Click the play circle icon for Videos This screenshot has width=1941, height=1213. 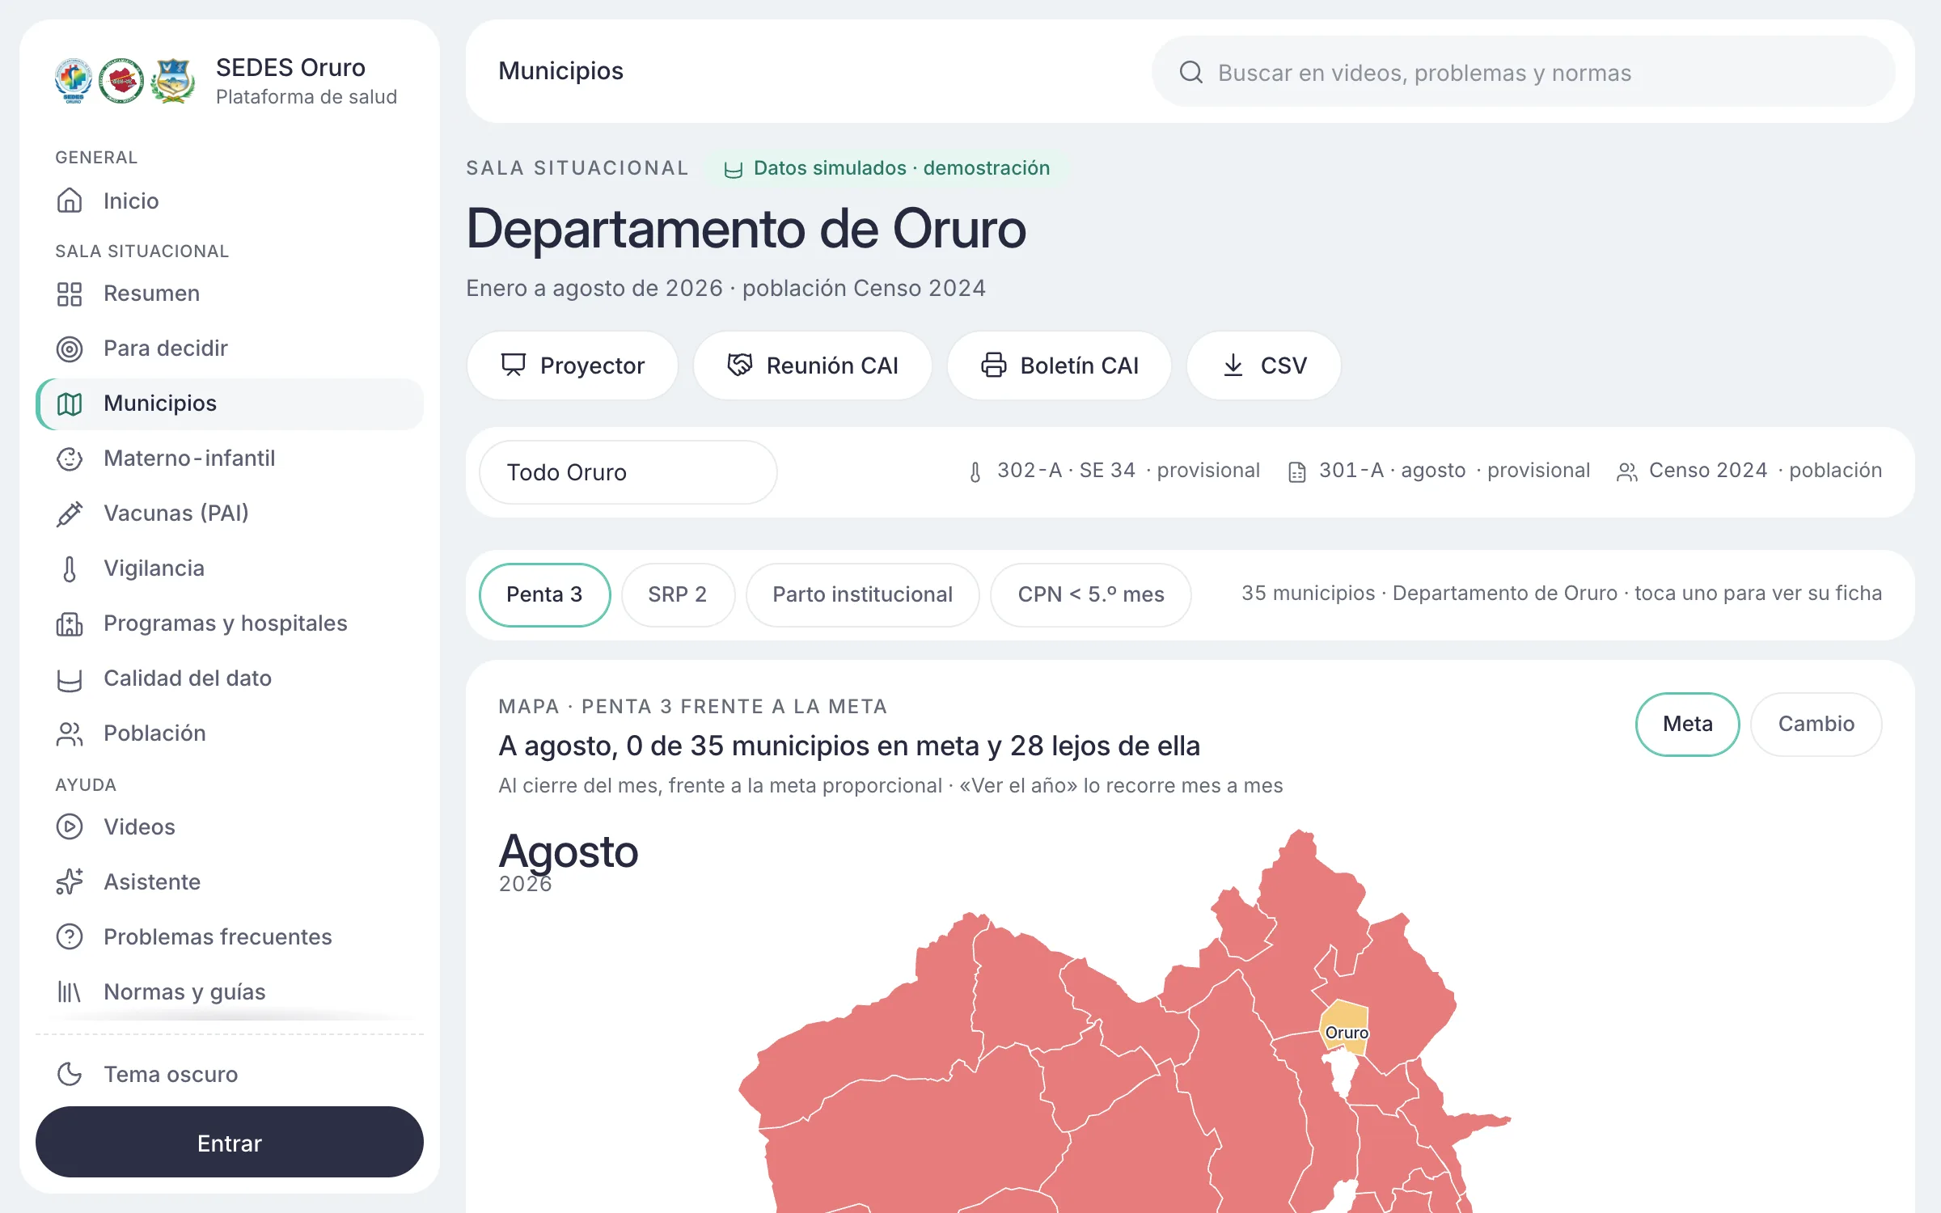tap(70, 826)
